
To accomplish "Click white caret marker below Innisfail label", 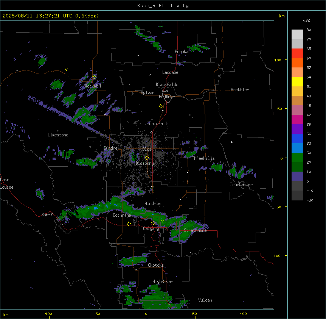I will click(151, 132).
